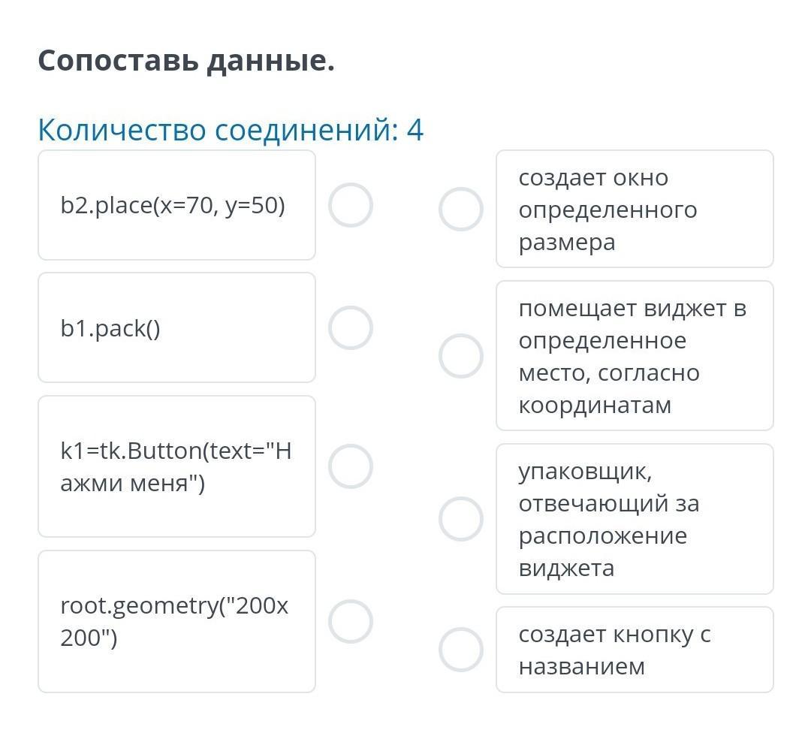The width and height of the screenshot is (811, 736).
Task: Click the 'упаковщик, отвечающий за расположение виджета' card
Action: coord(635,519)
